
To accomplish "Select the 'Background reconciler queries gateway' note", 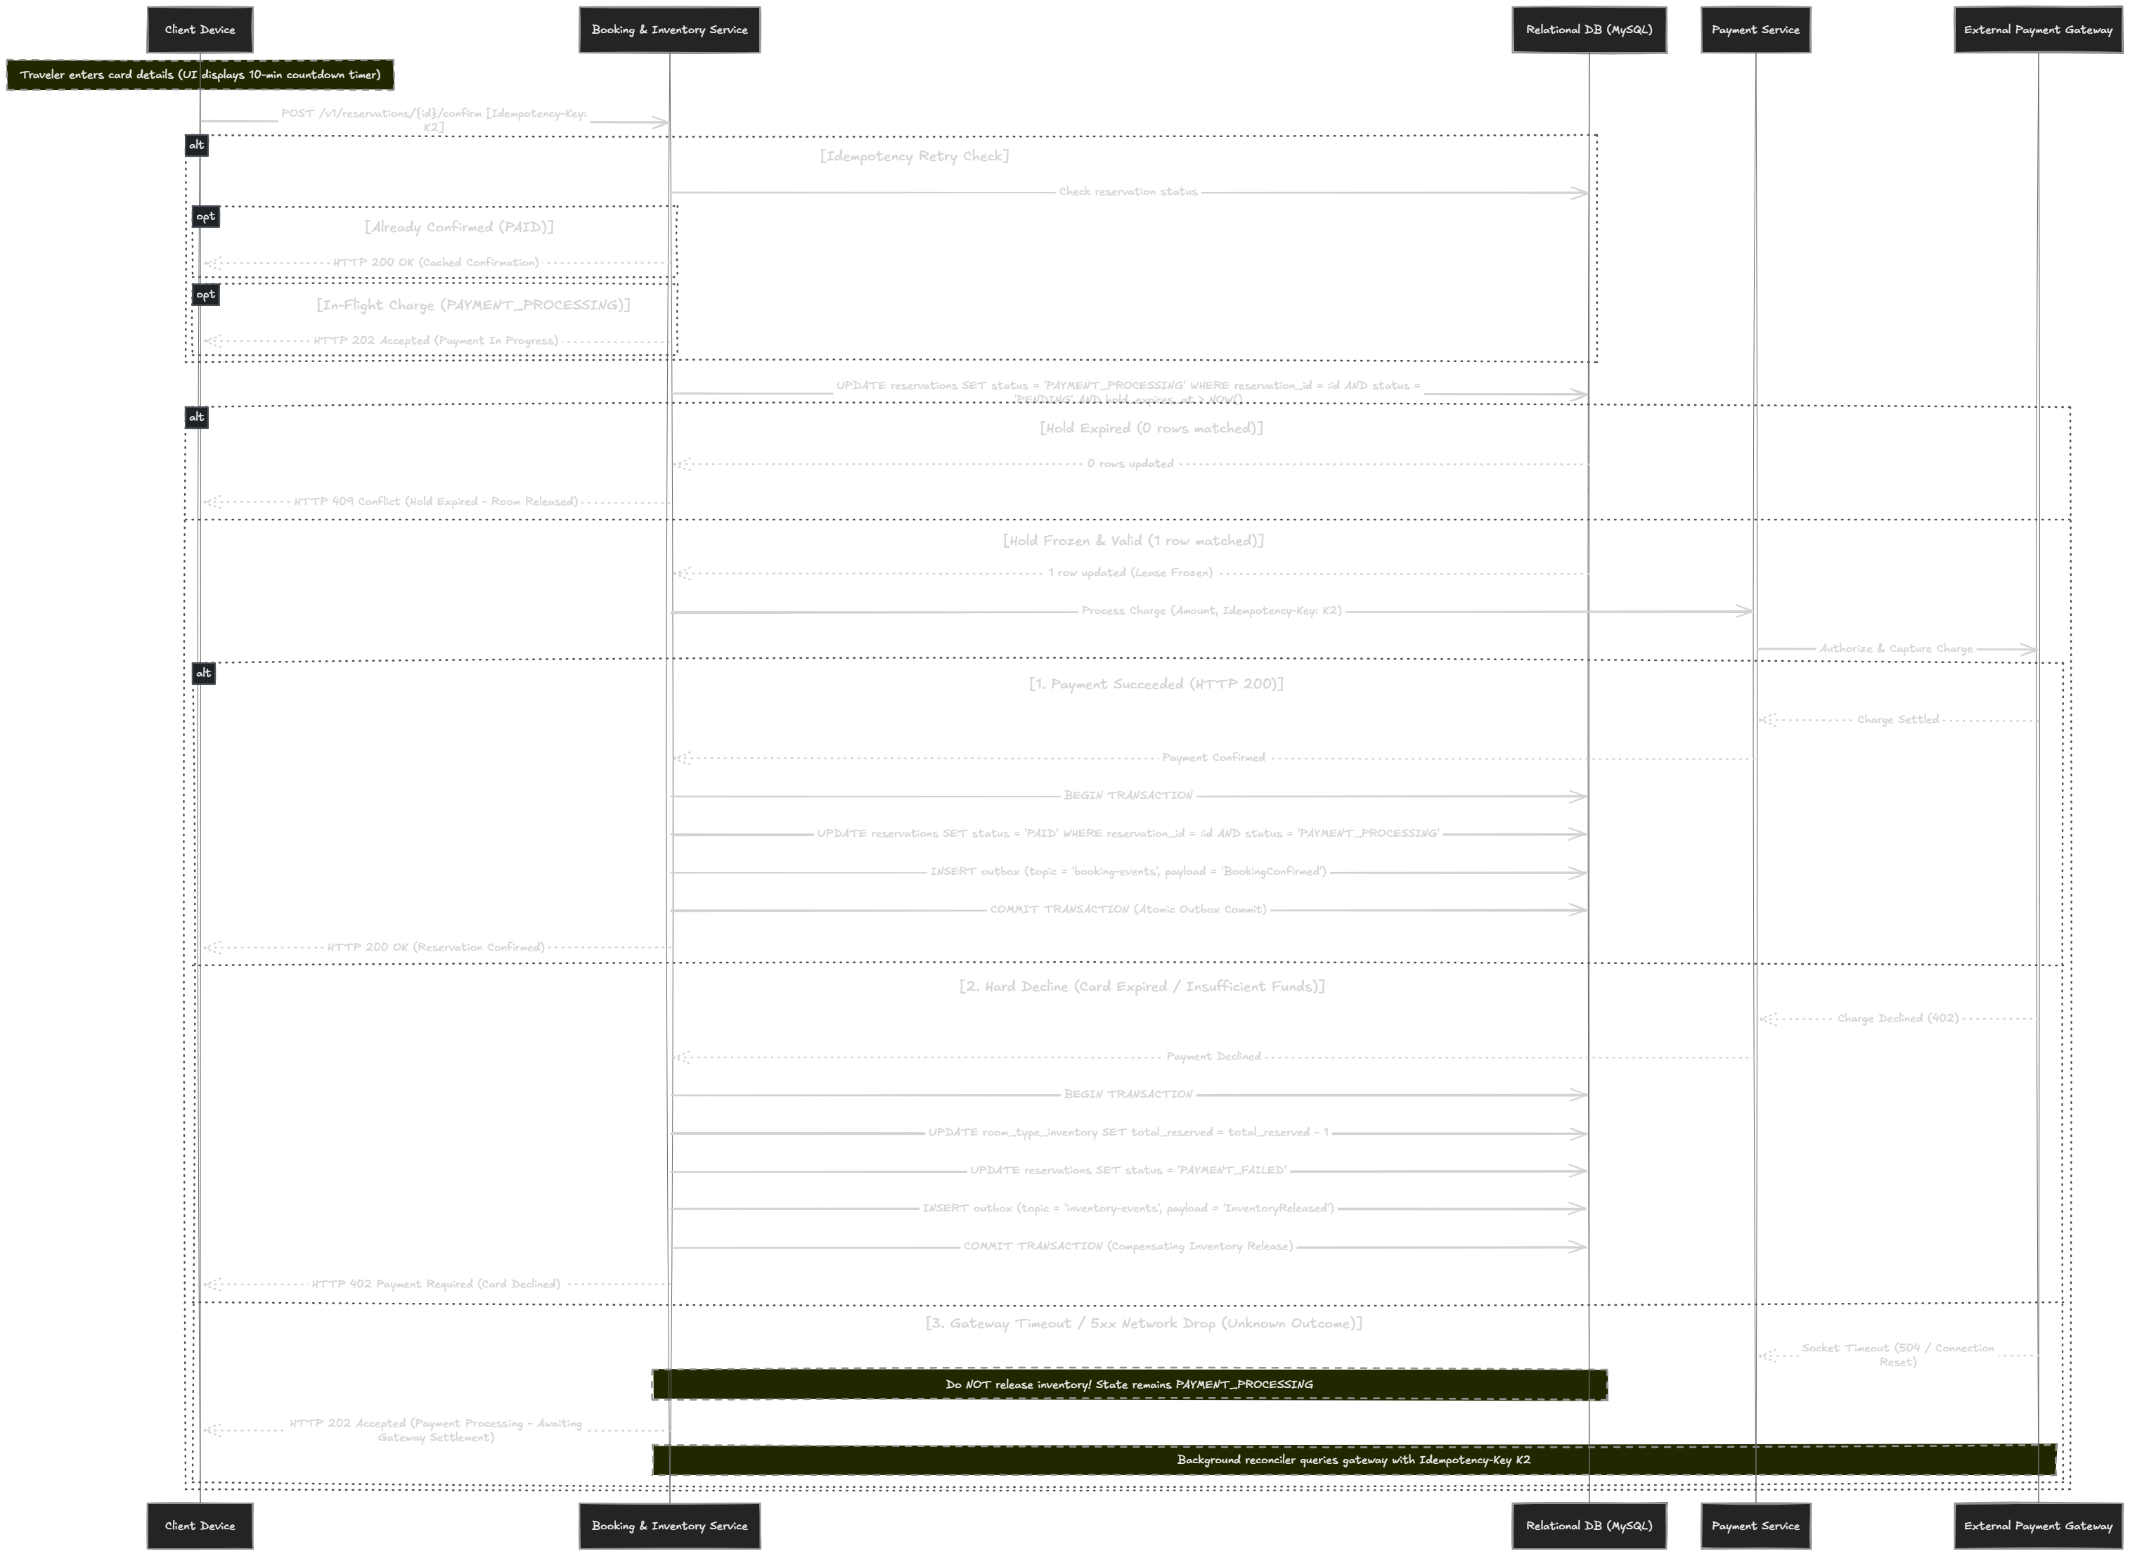I will pos(1354,1460).
